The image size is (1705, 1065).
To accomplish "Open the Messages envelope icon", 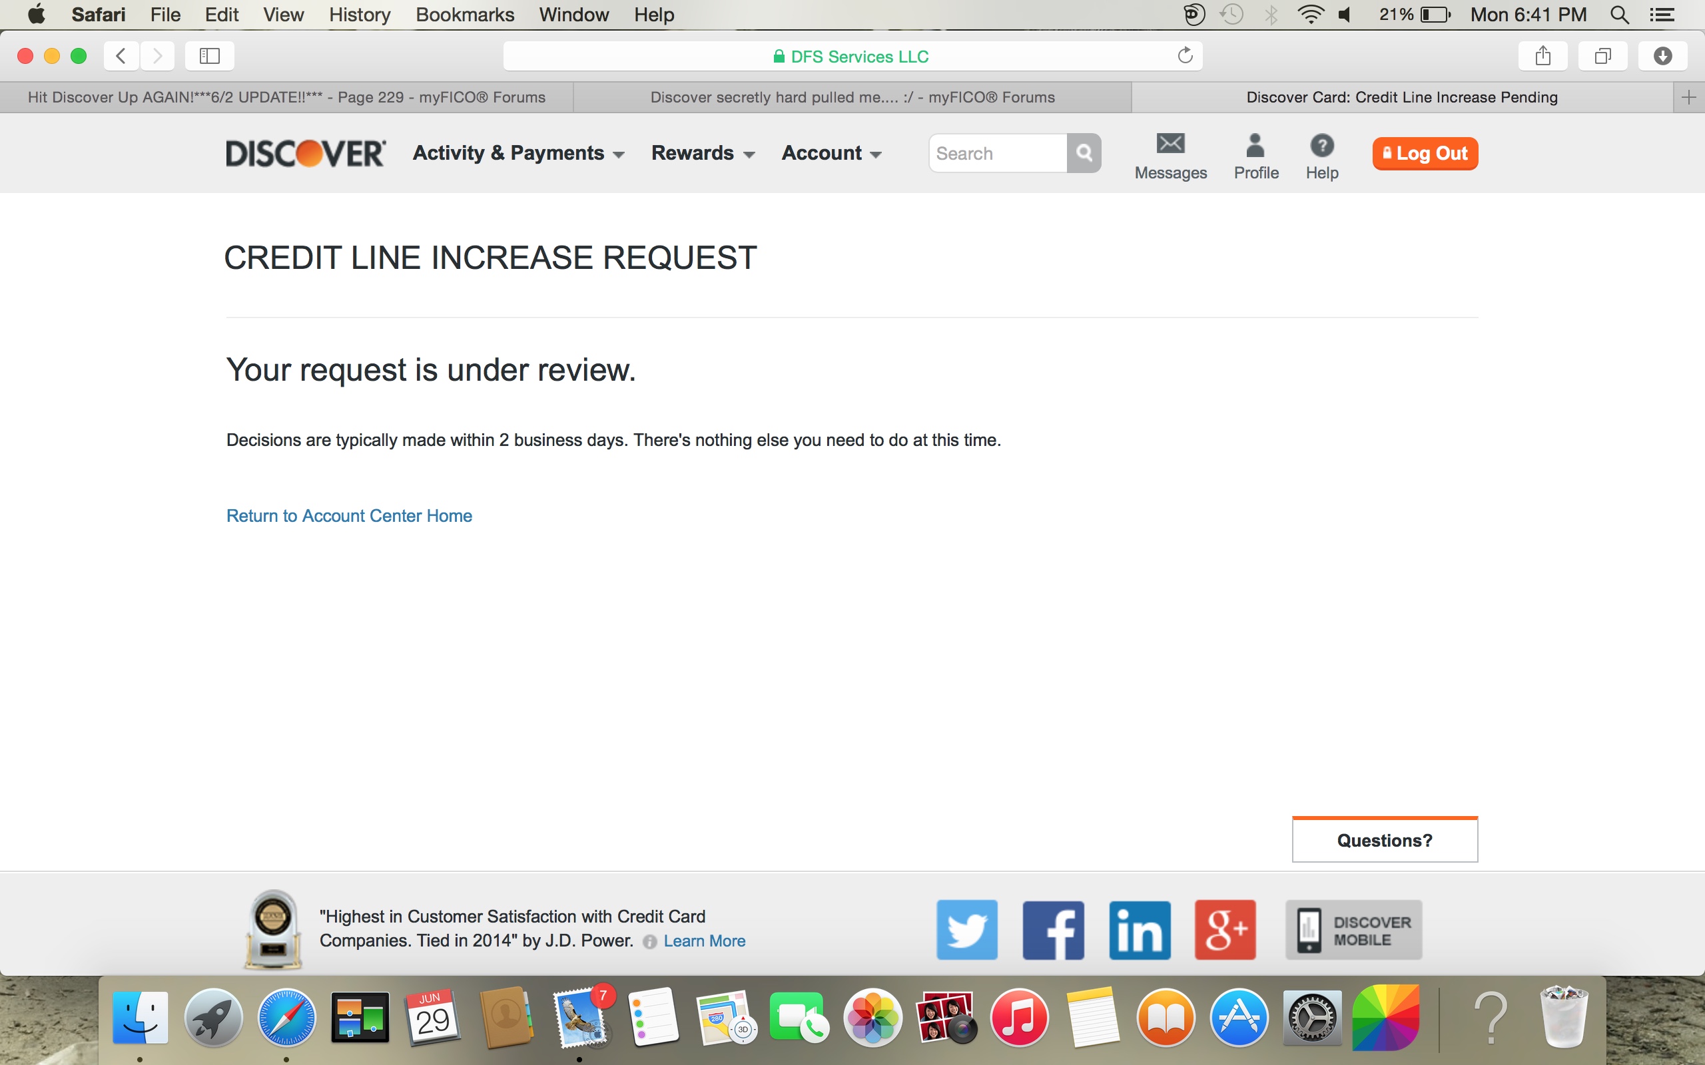I will tap(1170, 144).
